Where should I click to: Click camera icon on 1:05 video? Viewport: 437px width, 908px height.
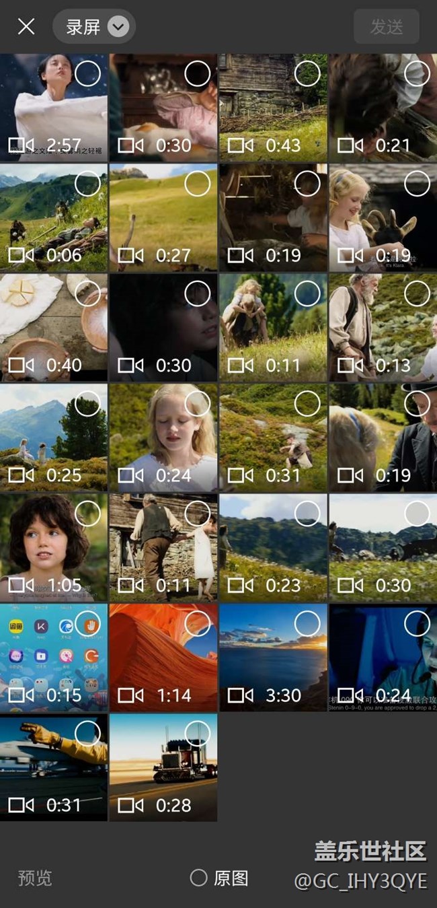21,585
